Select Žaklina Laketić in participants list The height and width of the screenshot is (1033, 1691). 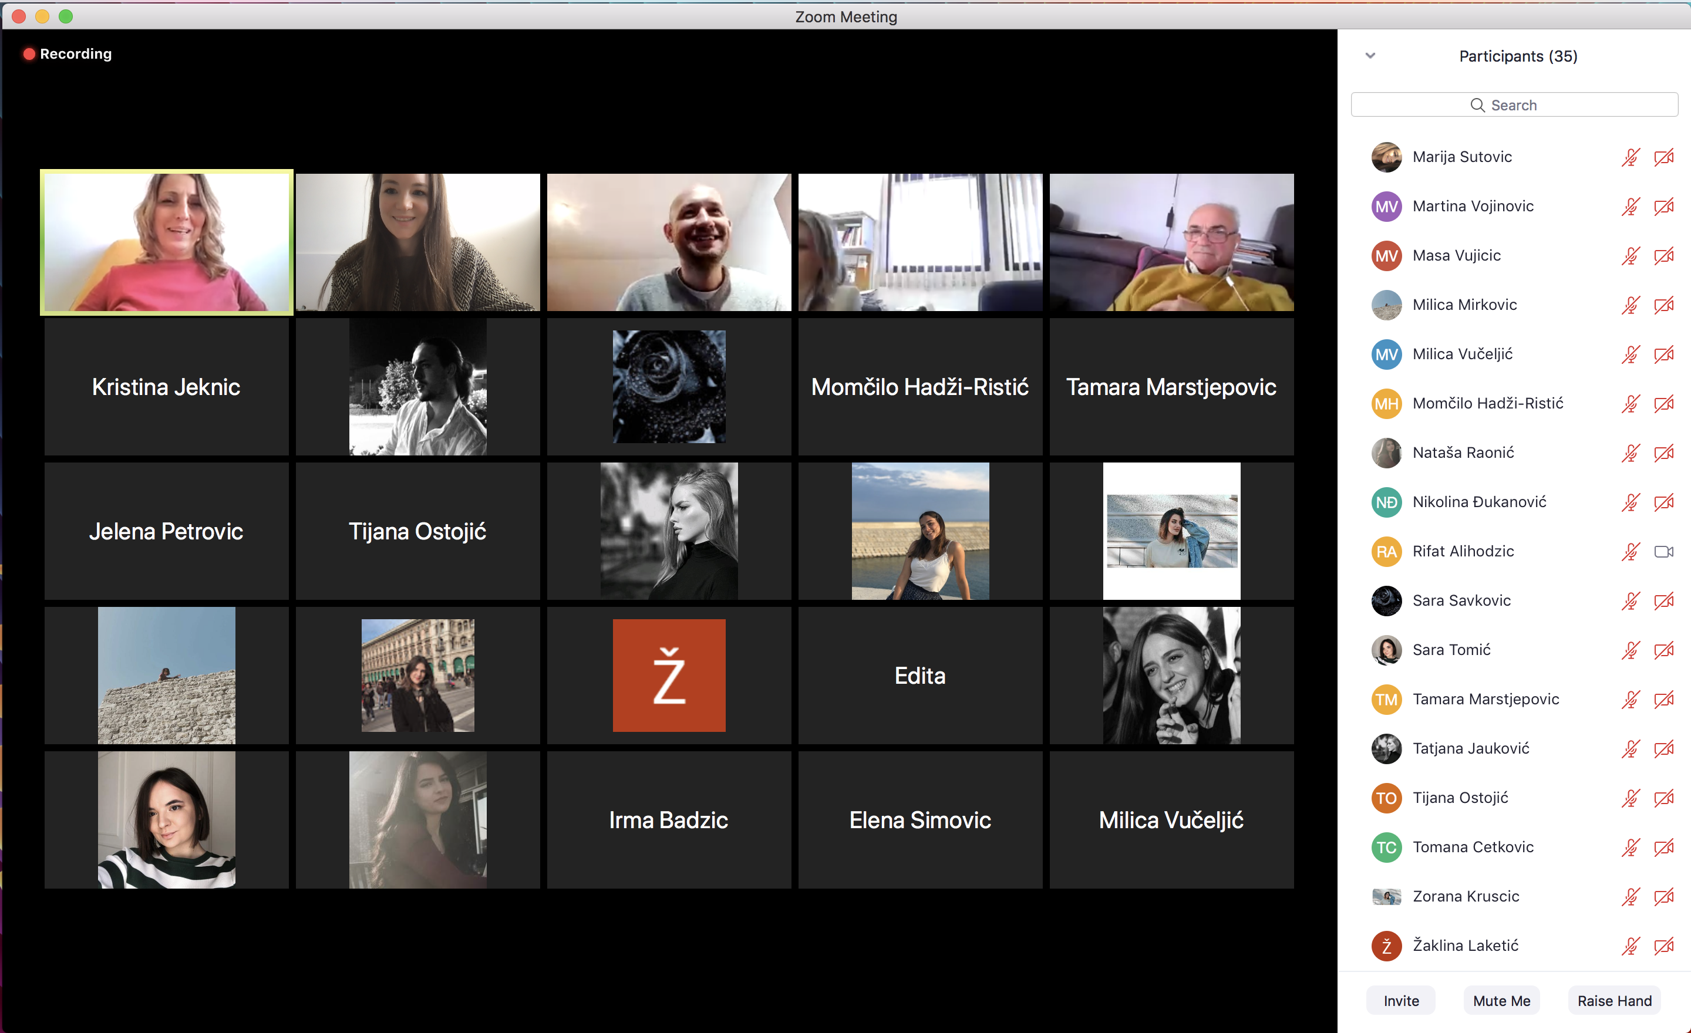click(x=1515, y=946)
